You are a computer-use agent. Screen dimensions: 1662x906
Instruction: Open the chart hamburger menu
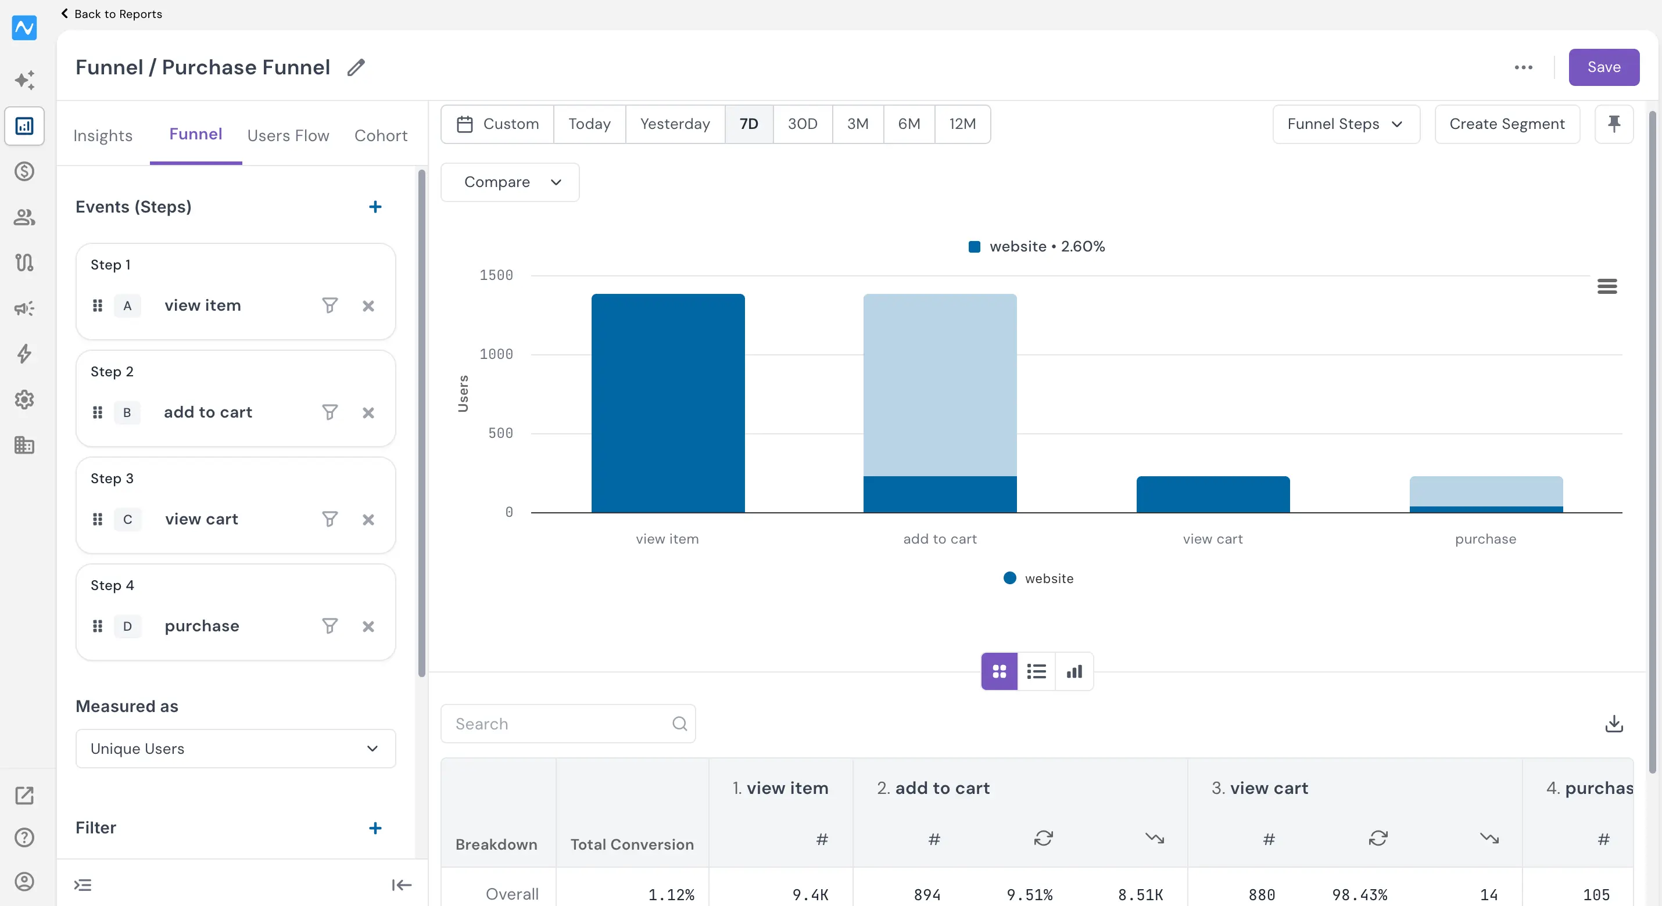1607,286
